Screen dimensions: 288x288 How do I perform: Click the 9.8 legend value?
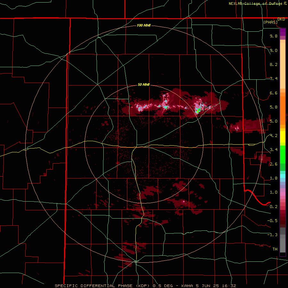click(x=274, y=36)
